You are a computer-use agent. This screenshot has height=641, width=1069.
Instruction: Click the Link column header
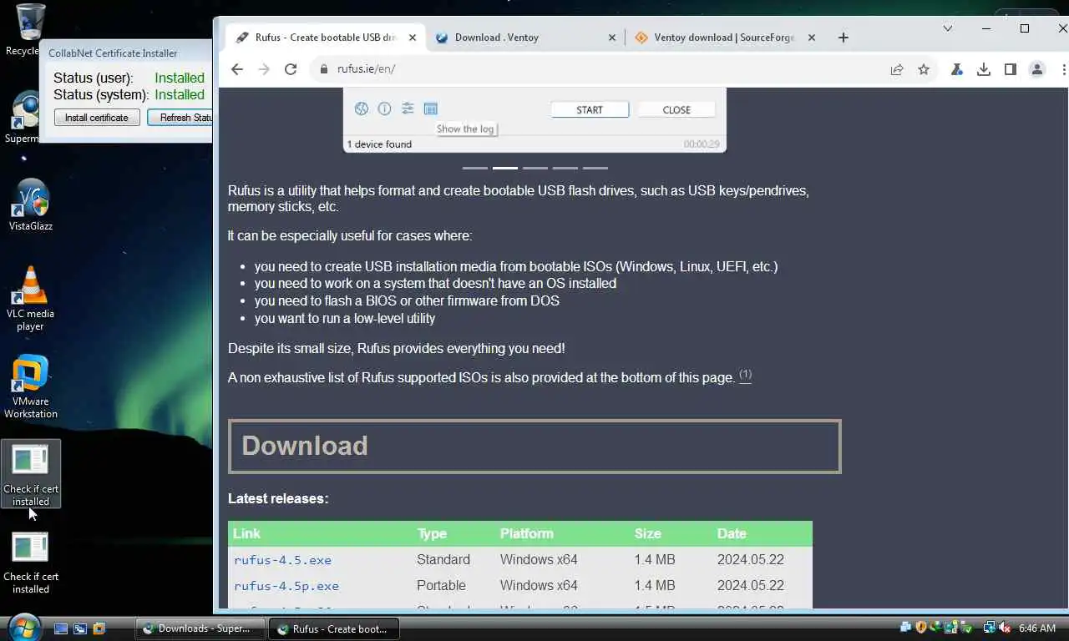click(x=246, y=533)
